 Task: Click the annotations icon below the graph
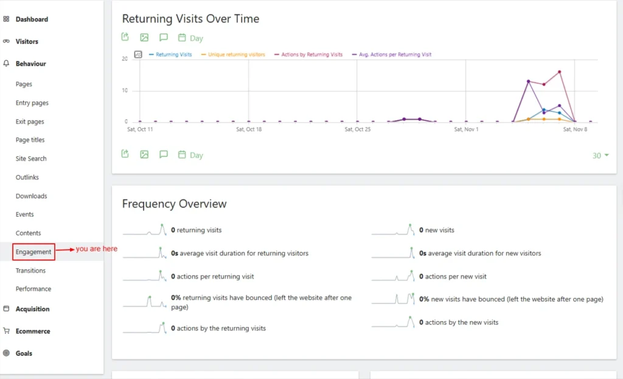coord(163,155)
